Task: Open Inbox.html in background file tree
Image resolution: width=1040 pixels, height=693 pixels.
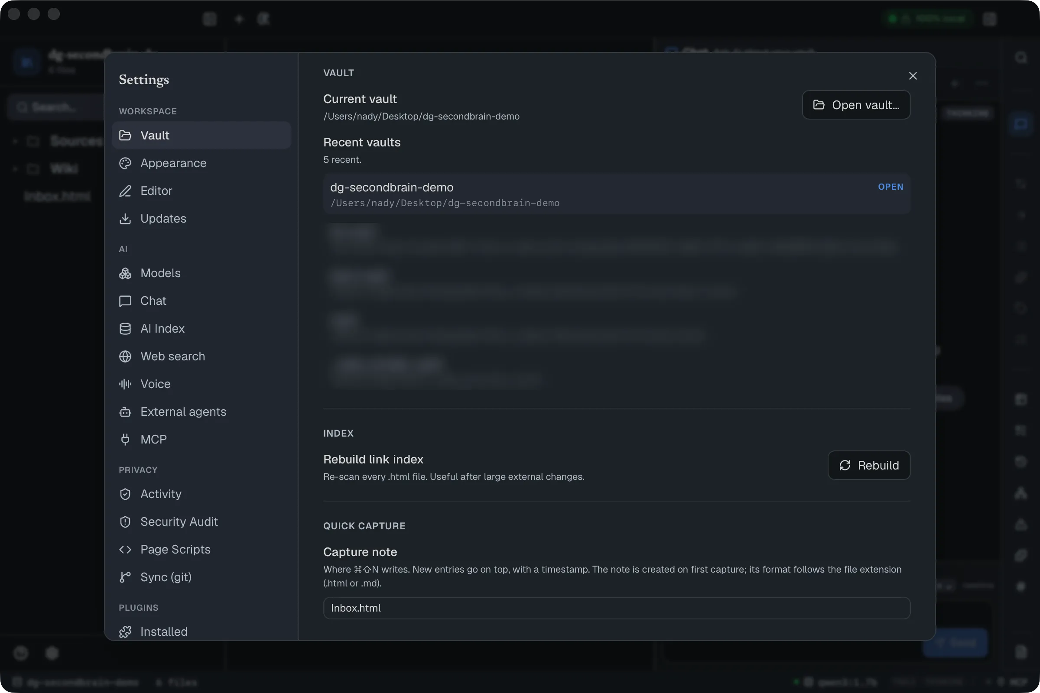Action: click(58, 196)
